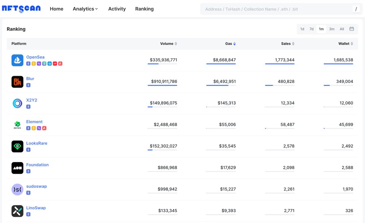Open the Ranking nav item
This screenshot has height=223, width=365.
click(144, 9)
